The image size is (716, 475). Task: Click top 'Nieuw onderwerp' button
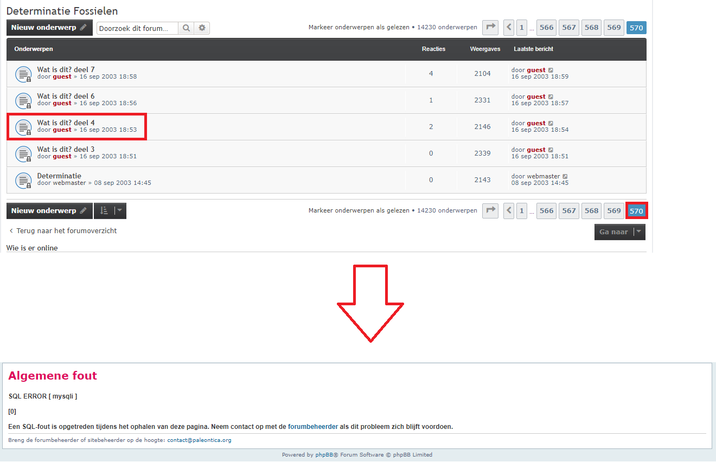(x=49, y=28)
